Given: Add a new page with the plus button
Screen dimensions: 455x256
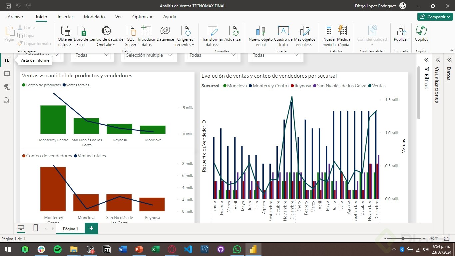Looking at the screenshot, I should (x=91, y=228).
